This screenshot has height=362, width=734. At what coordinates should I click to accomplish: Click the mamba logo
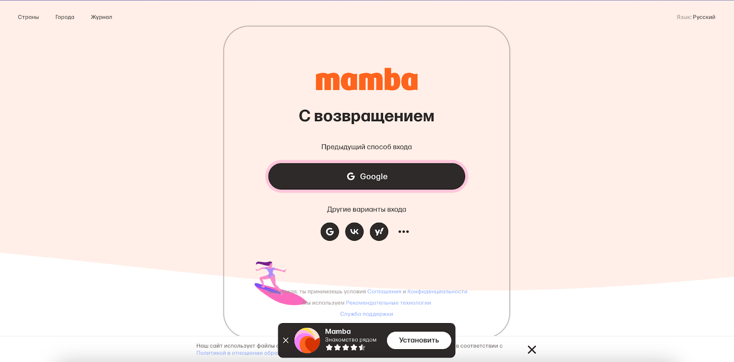[367, 79]
